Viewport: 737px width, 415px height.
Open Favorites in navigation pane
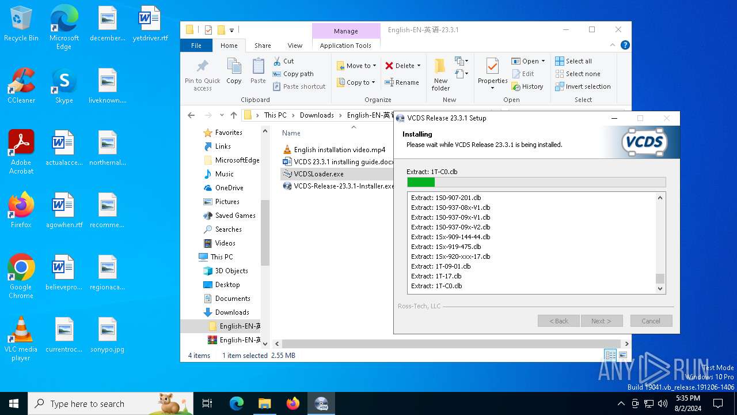point(229,133)
